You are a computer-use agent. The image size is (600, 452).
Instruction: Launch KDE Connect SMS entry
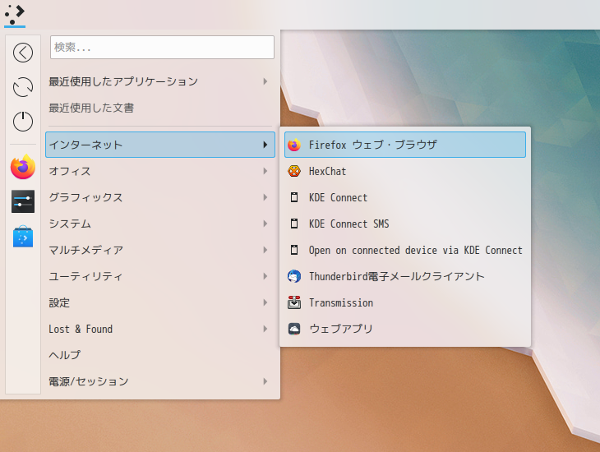(x=405, y=224)
